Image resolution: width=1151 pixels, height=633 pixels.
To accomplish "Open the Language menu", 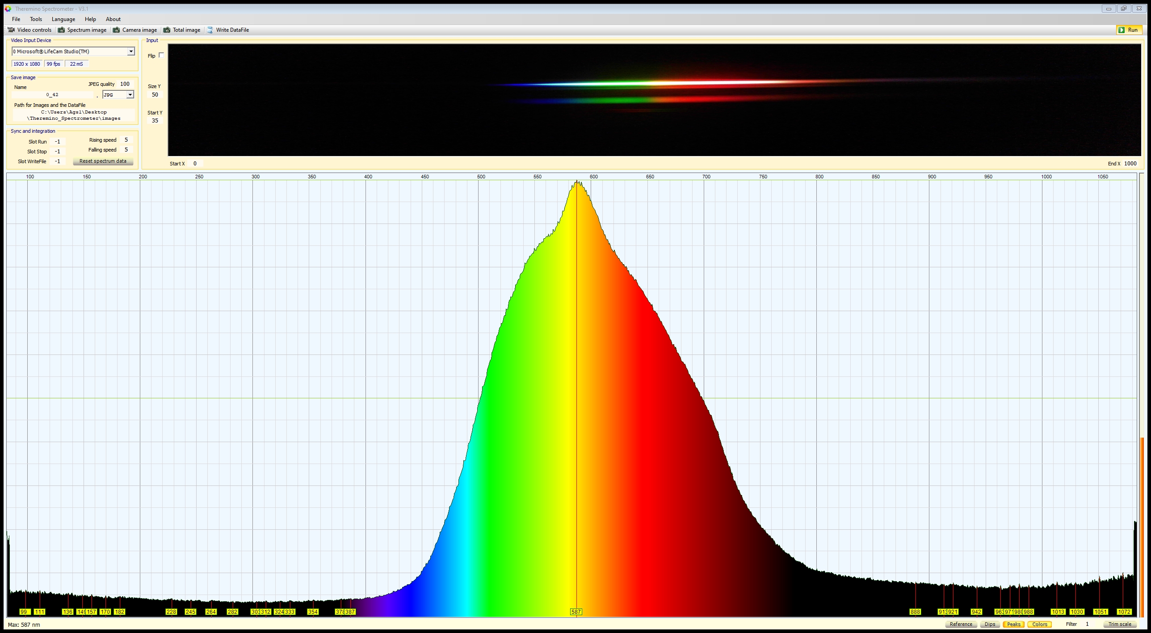I will click(63, 19).
